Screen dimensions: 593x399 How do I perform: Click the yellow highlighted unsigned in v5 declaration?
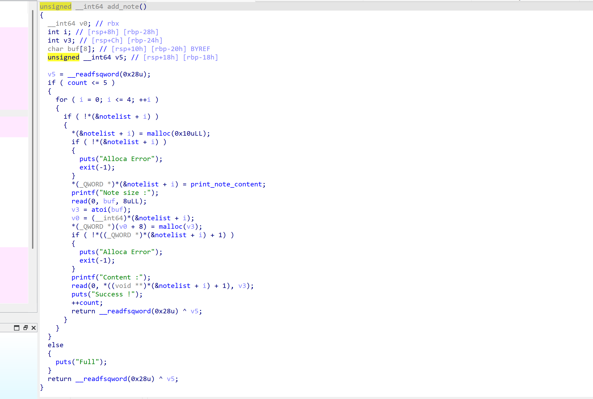click(63, 57)
